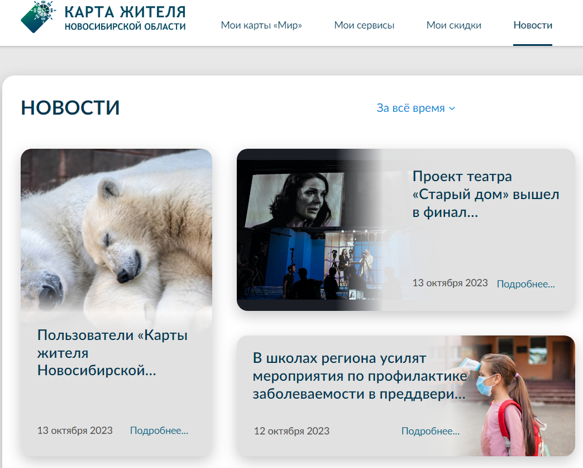Click Подробнее on the schools news card

[x=431, y=431]
